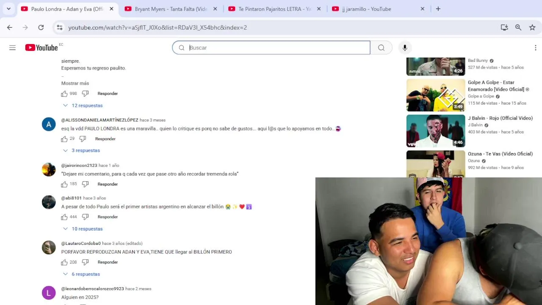The height and width of the screenshot is (305, 542).
Task: Click the install app icon in address bar
Action: (x=504, y=28)
